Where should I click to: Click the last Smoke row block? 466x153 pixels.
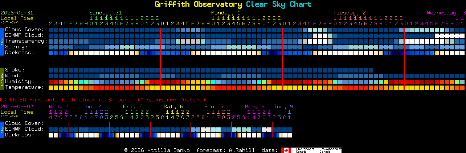pyautogui.click(x=371, y=70)
